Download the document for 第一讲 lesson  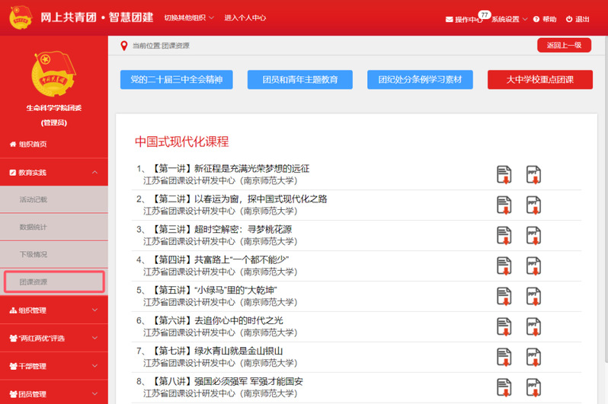(504, 174)
